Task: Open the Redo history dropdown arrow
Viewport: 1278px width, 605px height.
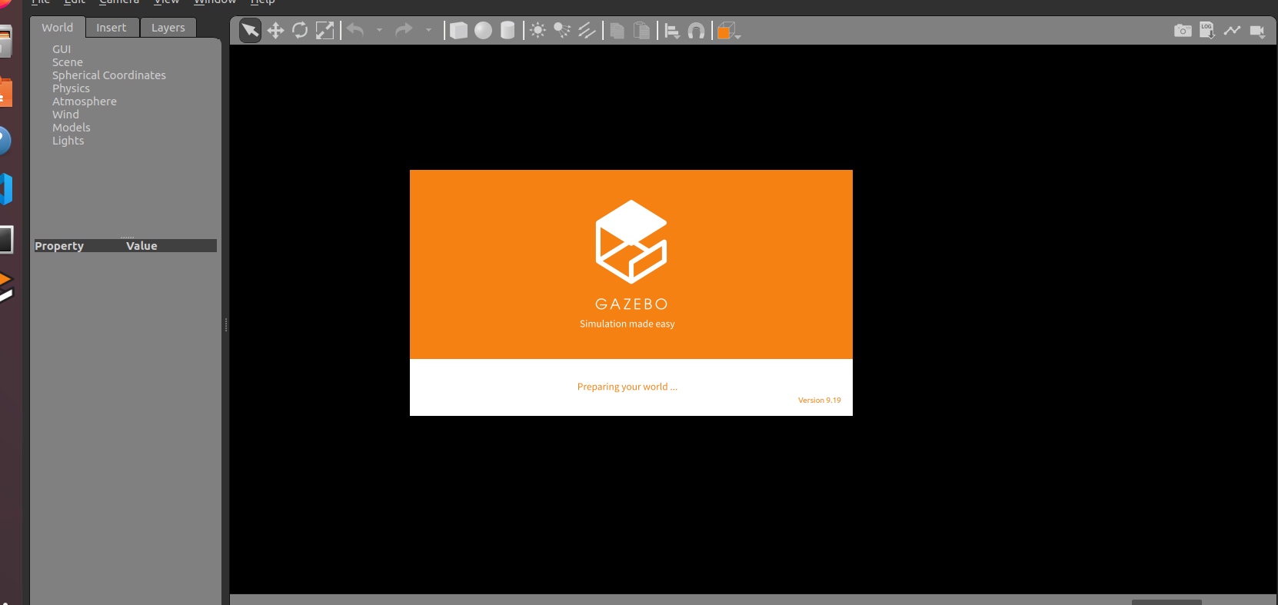Action: [428, 31]
